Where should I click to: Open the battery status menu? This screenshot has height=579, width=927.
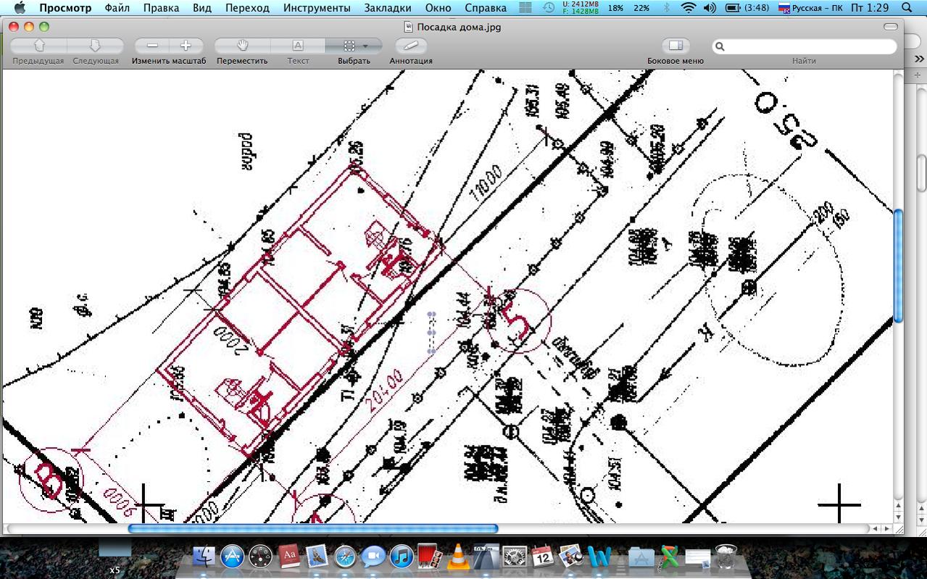[x=741, y=8]
